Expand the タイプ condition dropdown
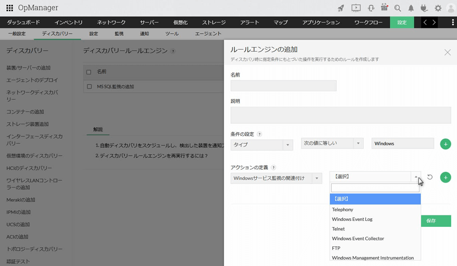Viewport: 457px width, 266px height. [262, 145]
